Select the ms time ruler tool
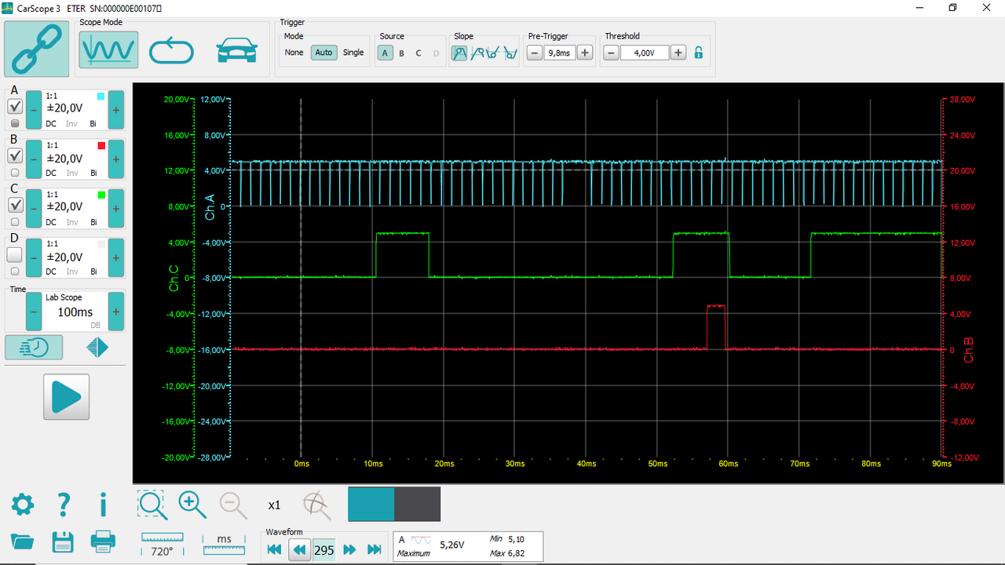The height and width of the screenshot is (565, 1005). (224, 545)
